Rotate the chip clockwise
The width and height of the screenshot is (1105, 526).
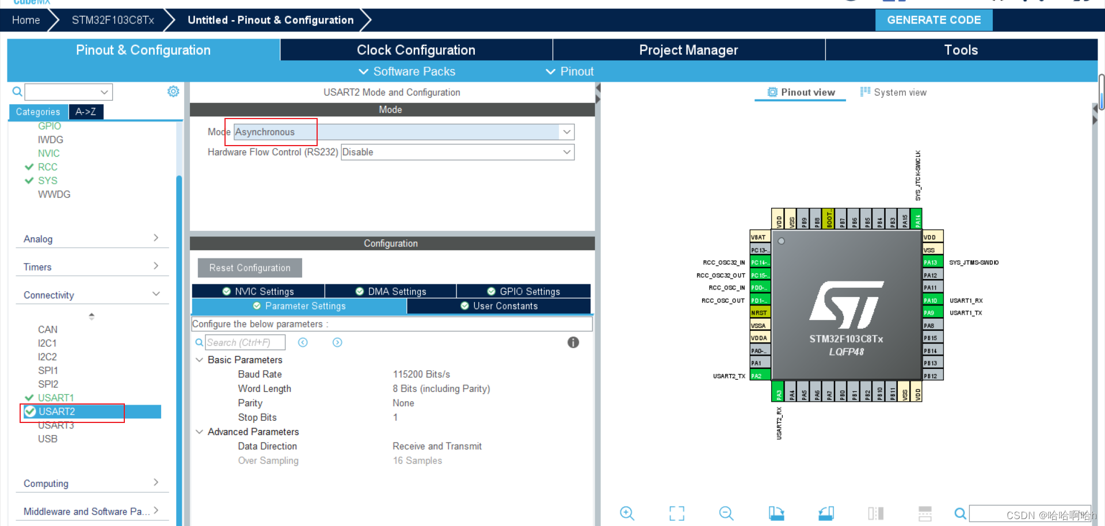coord(776,513)
